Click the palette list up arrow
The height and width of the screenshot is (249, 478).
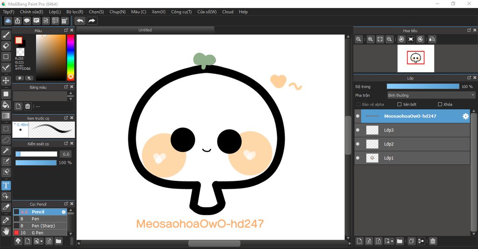[x=71, y=93]
